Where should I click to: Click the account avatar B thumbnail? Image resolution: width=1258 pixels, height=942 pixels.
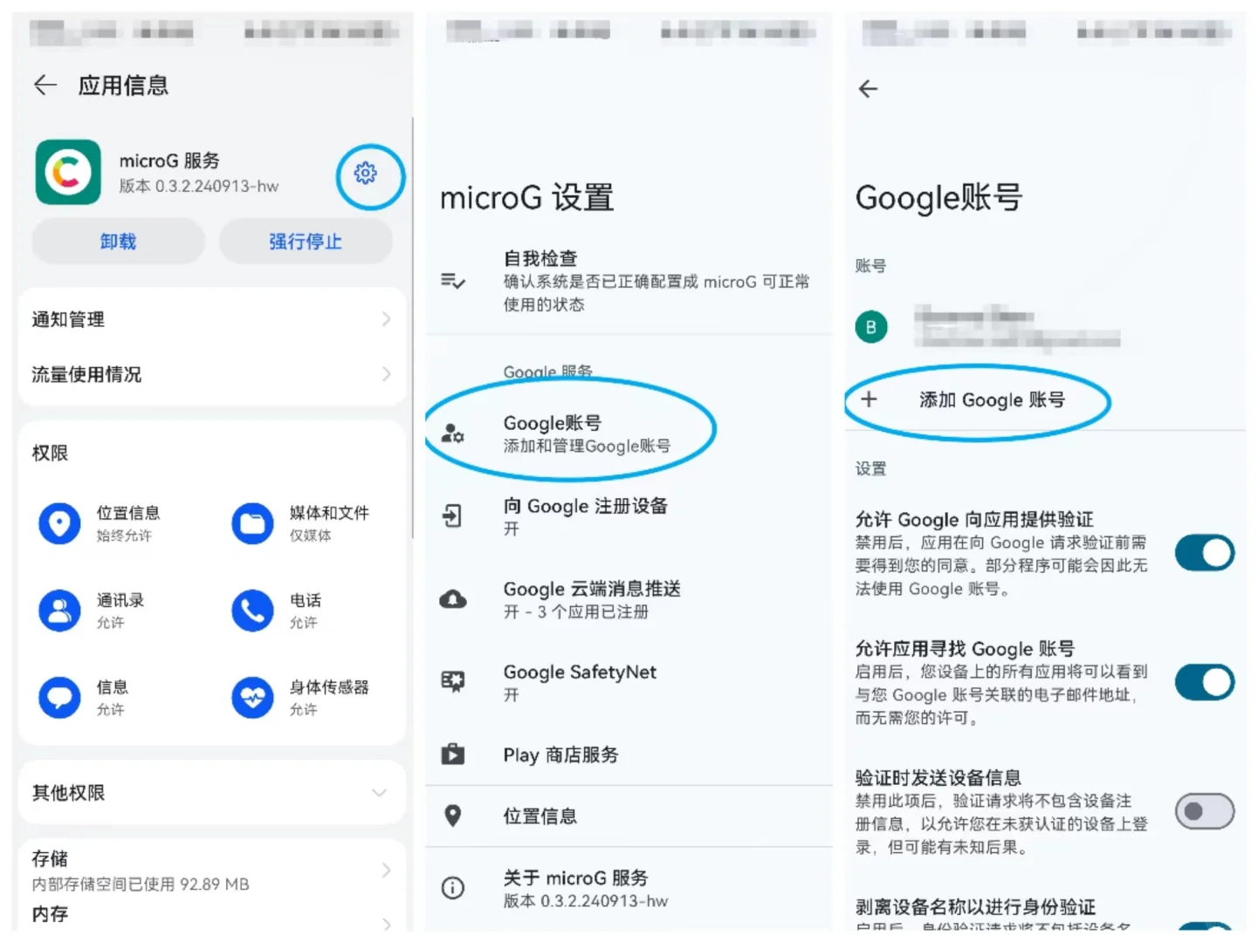(871, 327)
